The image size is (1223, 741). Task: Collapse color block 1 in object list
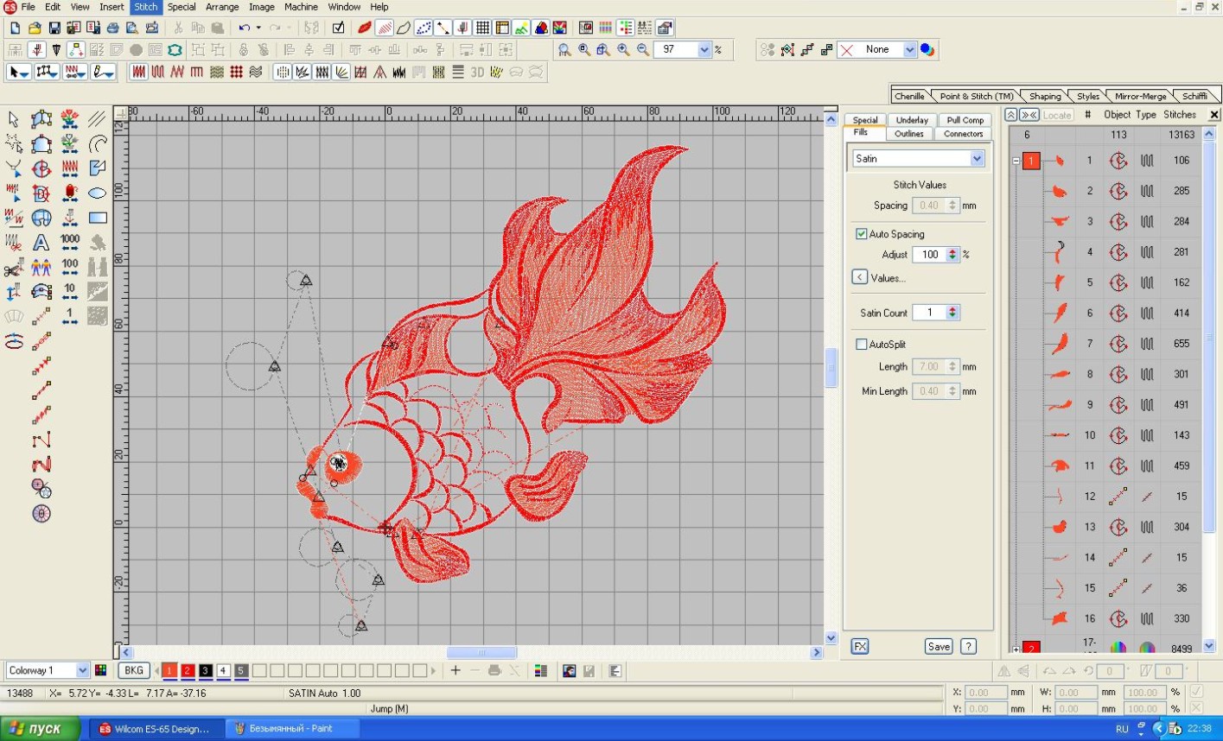[1016, 161]
